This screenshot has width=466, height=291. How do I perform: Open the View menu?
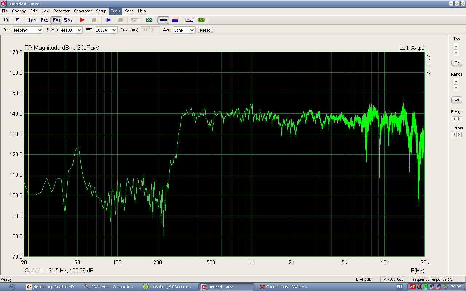[x=45, y=11]
